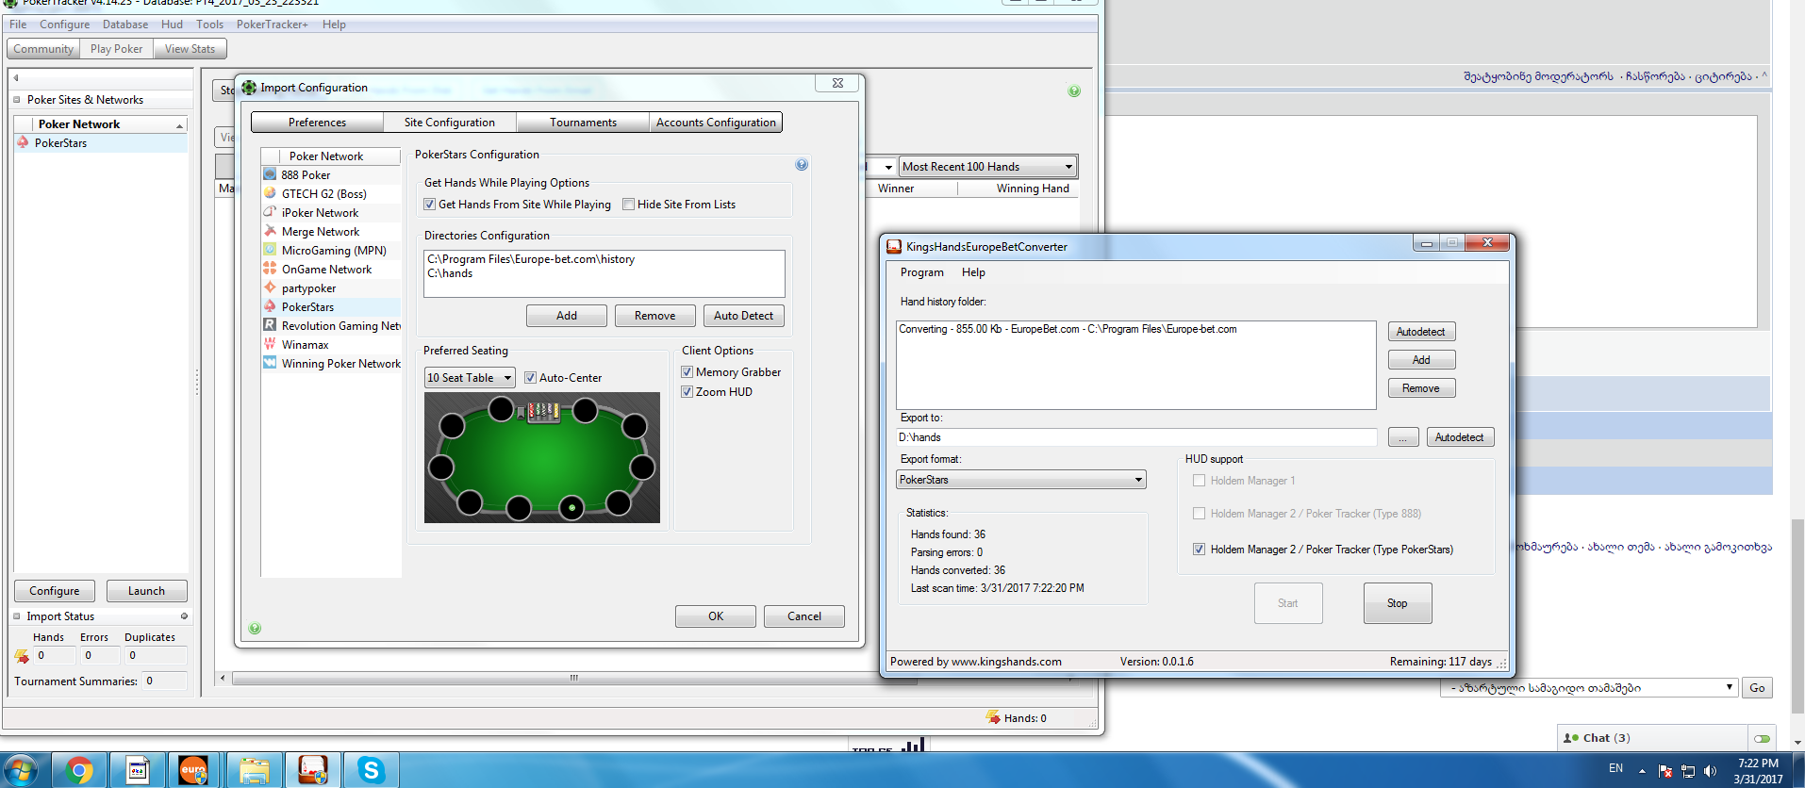Open the Most Recent 100 Hands dropdown
The height and width of the screenshot is (788, 1805).
tap(987, 167)
